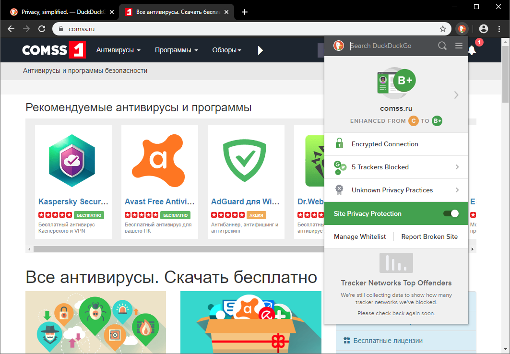Screen dimensions: 510x354
Task: Click the DuckDuckGo extension icon in toolbar
Action: (x=462, y=29)
